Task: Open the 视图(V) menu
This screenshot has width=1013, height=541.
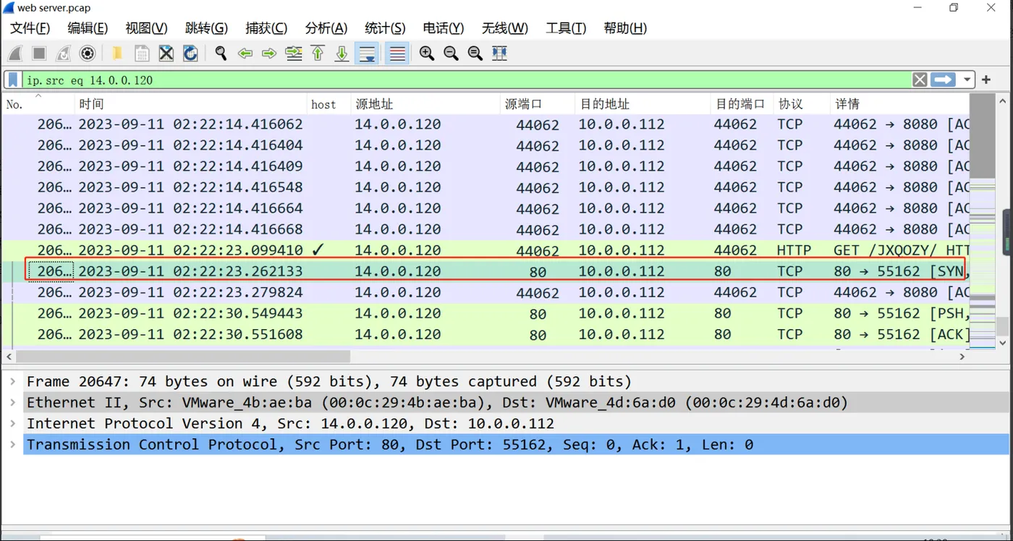Action: (146, 28)
